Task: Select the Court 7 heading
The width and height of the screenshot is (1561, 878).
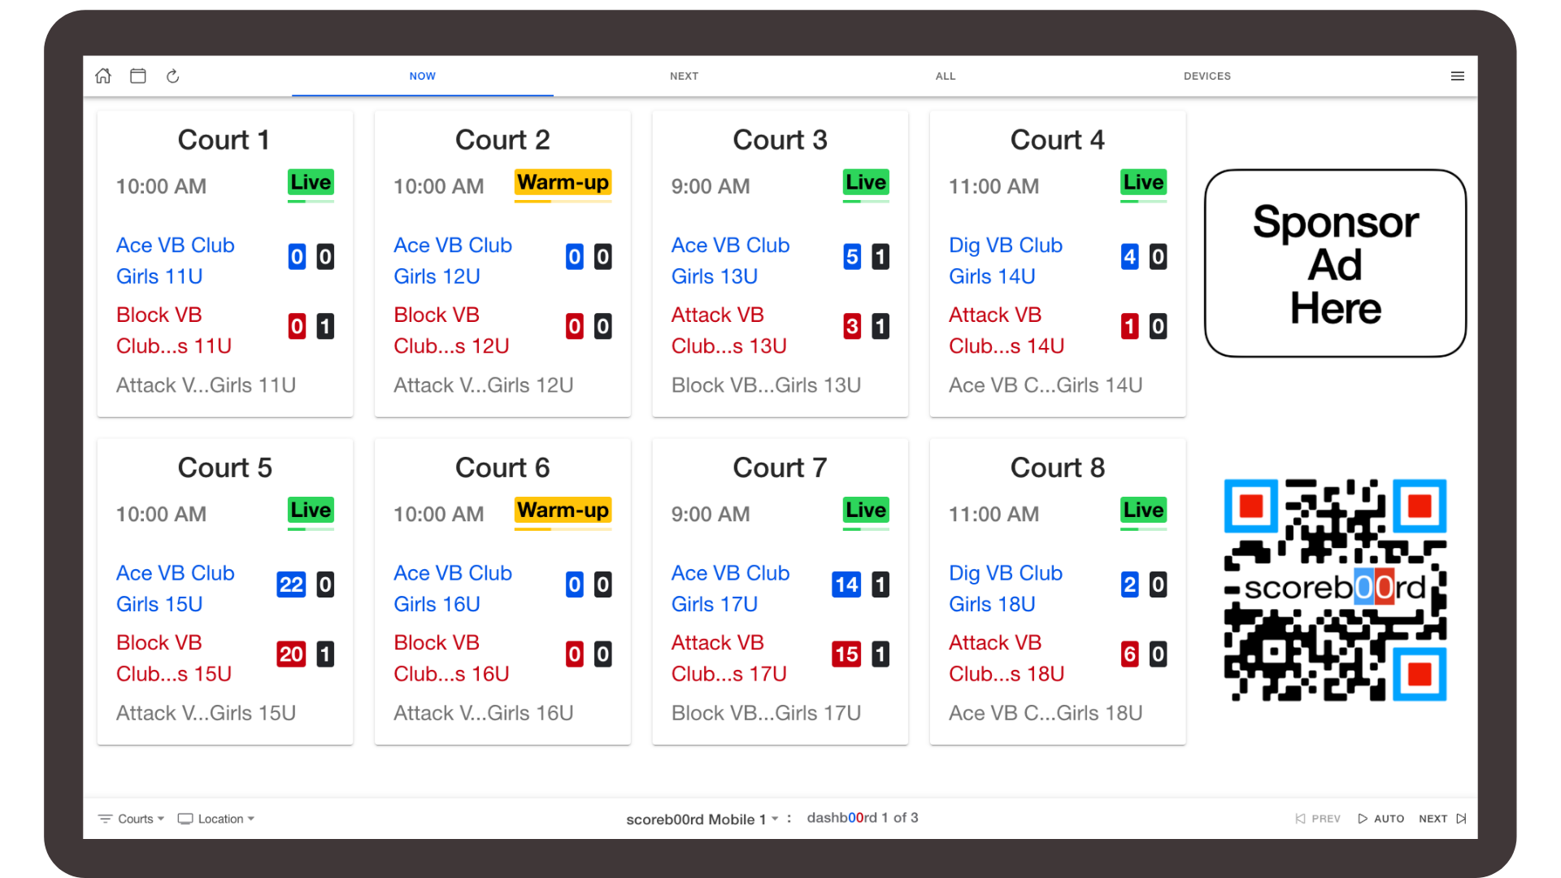Action: [x=780, y=467]
